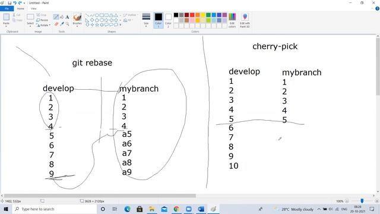Open the File menu

[7, 8]
